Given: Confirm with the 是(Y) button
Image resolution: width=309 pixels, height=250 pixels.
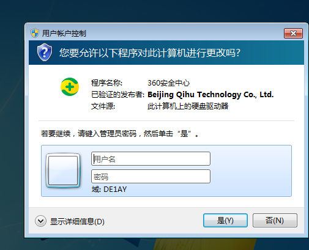Looking at the screenshot, I should point(225,220).
